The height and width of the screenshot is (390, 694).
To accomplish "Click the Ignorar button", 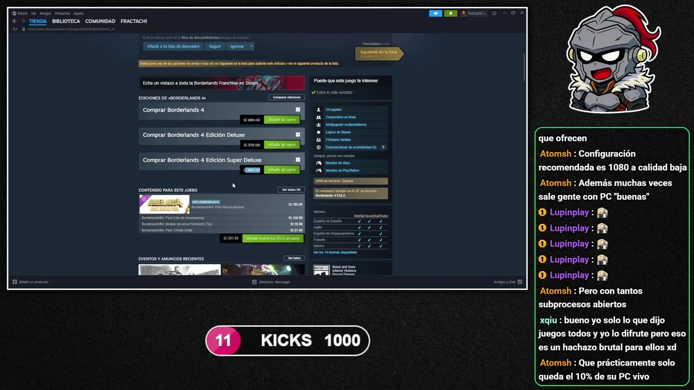I will click(x=237, y=46).
